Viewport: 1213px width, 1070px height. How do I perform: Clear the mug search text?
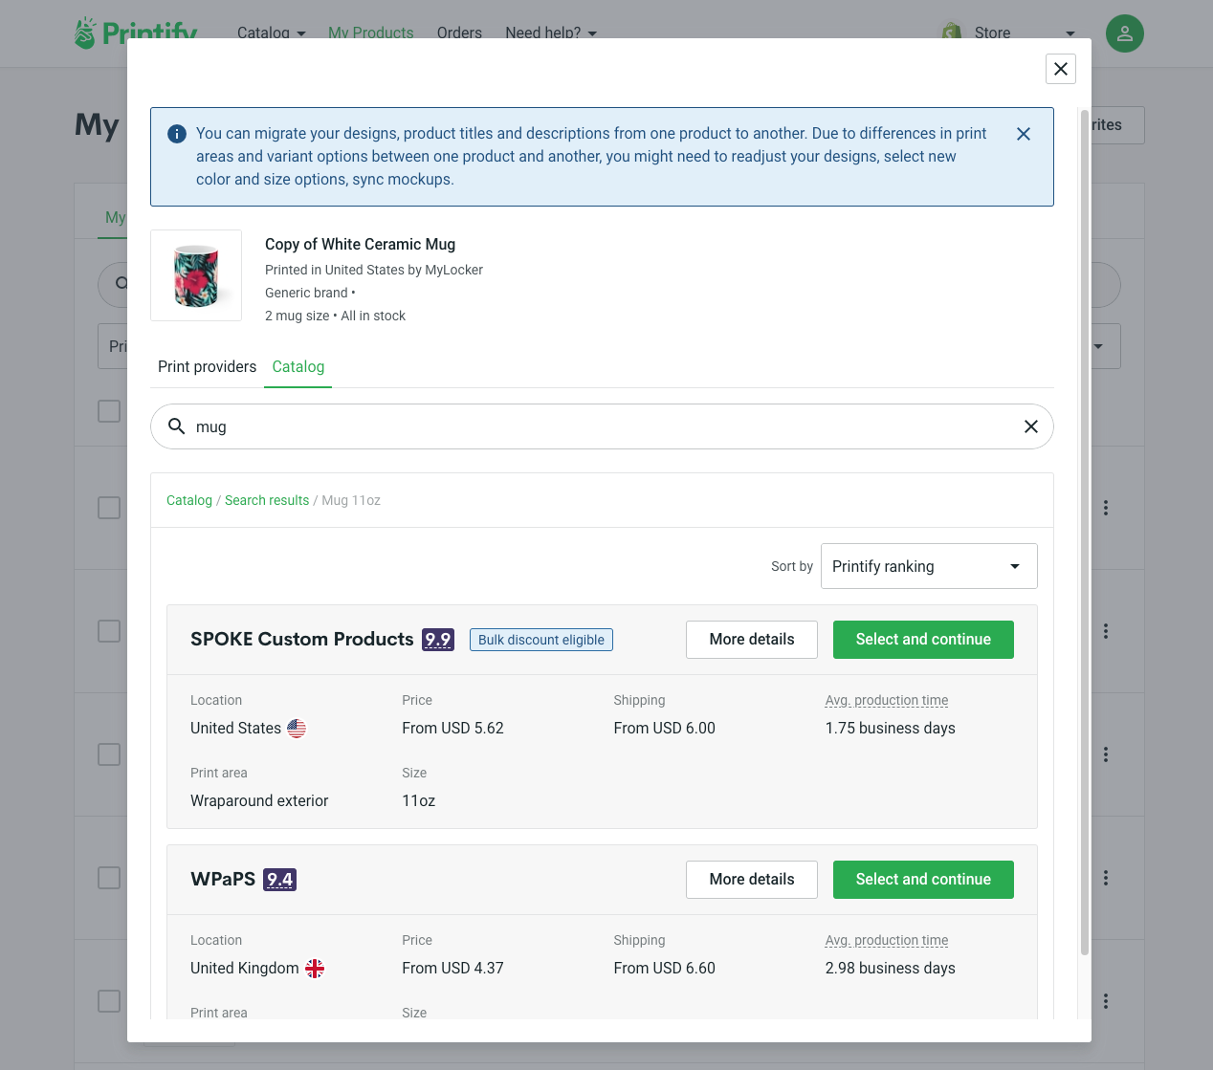pyautogui.click(x=1031, y=426)
